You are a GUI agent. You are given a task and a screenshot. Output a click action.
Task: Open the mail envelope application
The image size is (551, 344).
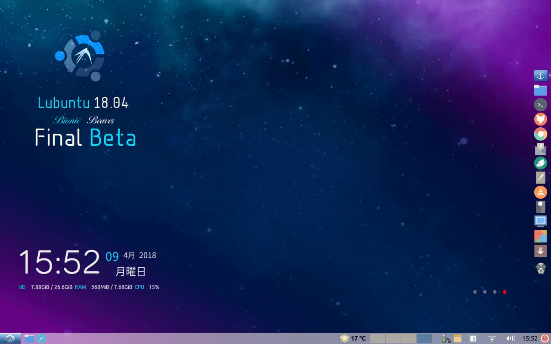[540, 149]
